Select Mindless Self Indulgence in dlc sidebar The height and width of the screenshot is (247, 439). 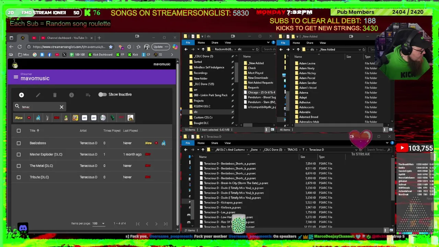pyautogui.click(x=209, y=67)
